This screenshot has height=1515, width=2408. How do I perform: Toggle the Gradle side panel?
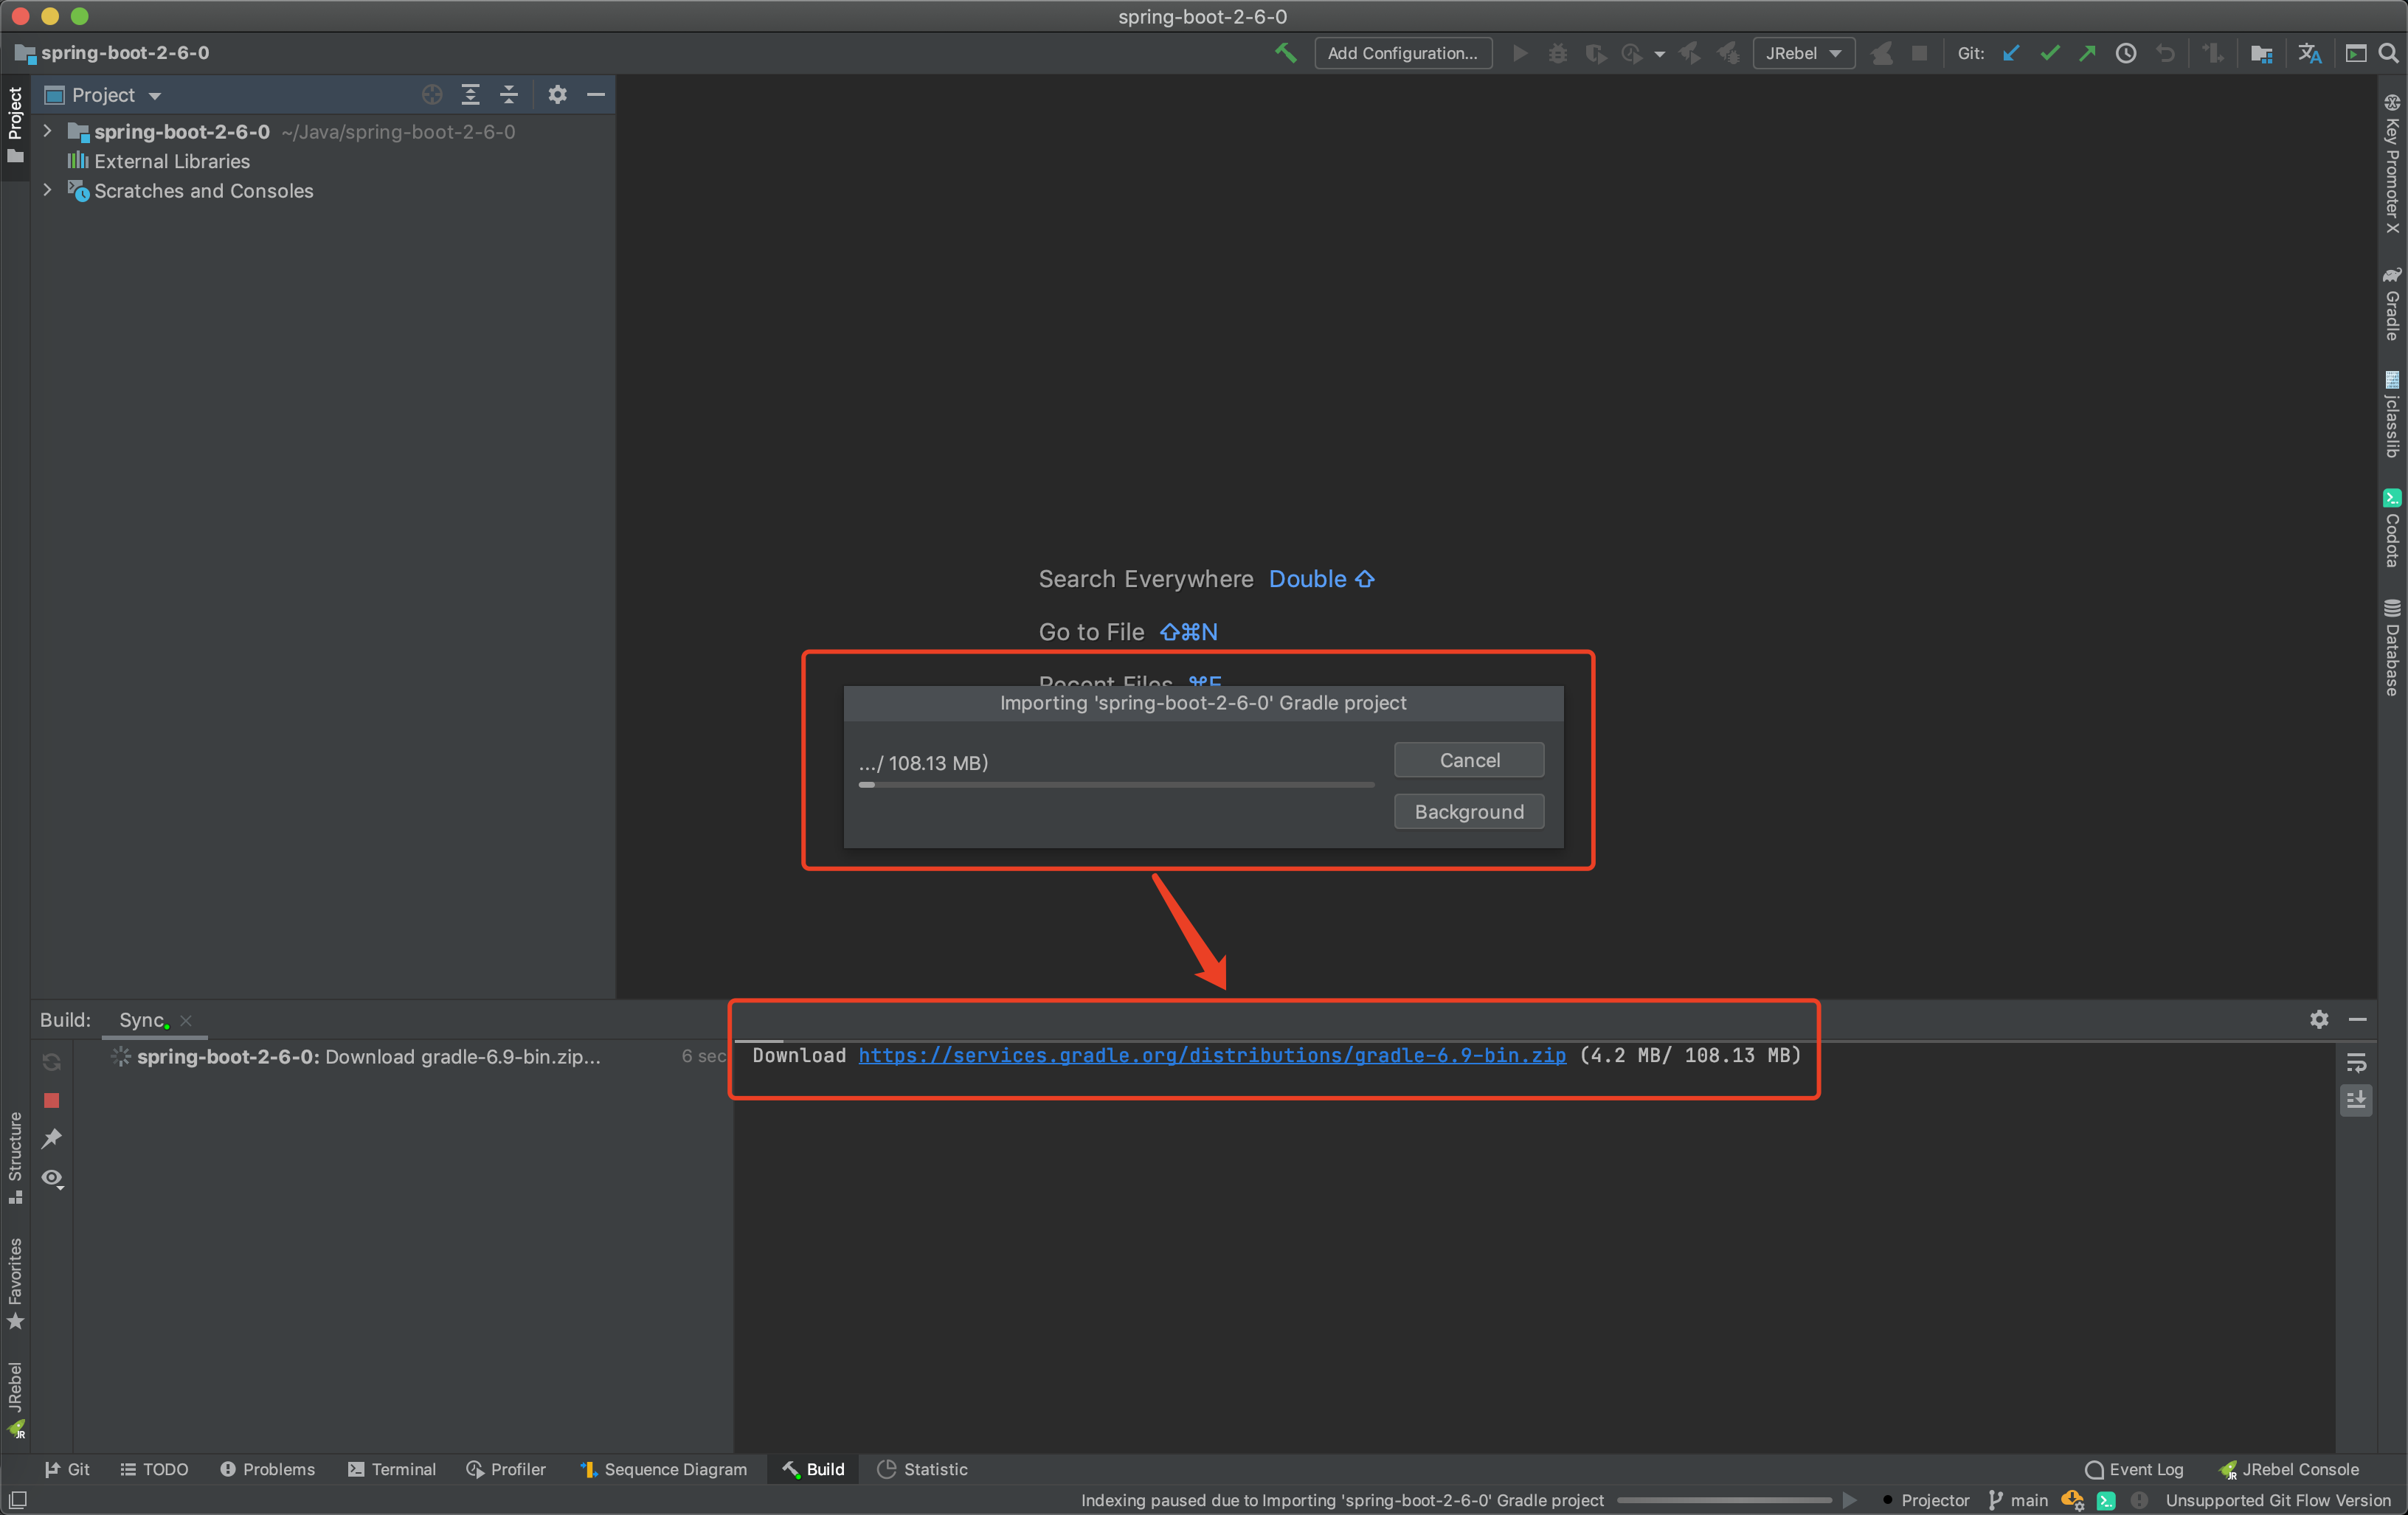coord(2392,303)
